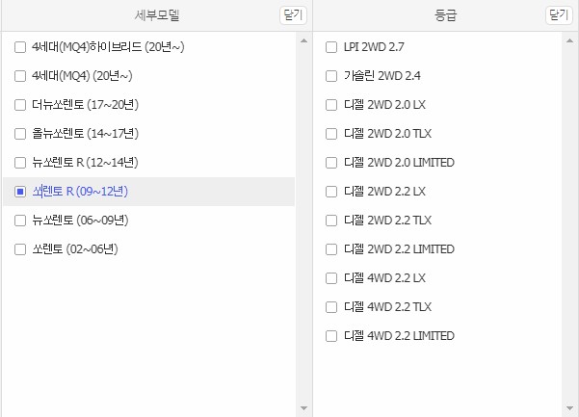Viewport: 579px width, 417px height.
Task: Select 가솔린 2WD 2.4 grade checkbox
Action: click(x=331, y=76)
